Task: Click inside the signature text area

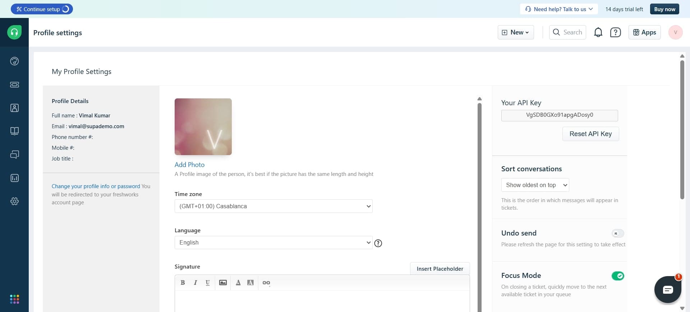Action: tap(322, 301)
